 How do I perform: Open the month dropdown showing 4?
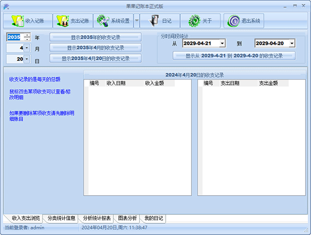[27, 48]
